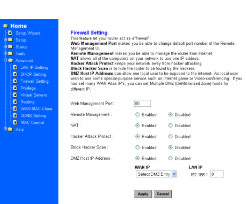Open LAN IP Setting page
Screen dimensions: 246x204
(x=34, y=68)
